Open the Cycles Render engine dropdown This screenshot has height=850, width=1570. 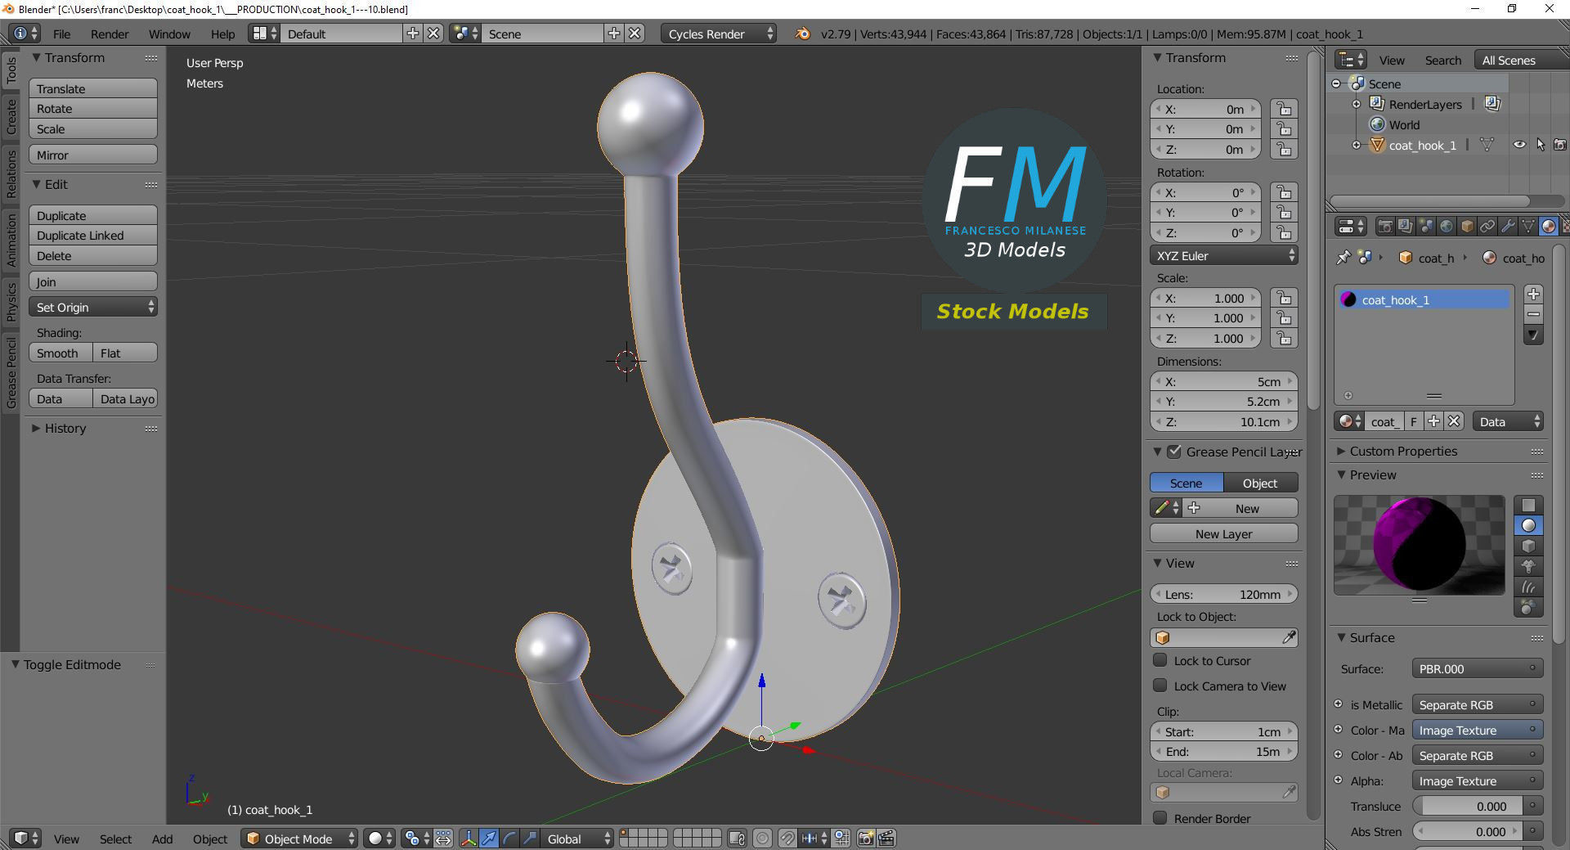tap(719, 34)
